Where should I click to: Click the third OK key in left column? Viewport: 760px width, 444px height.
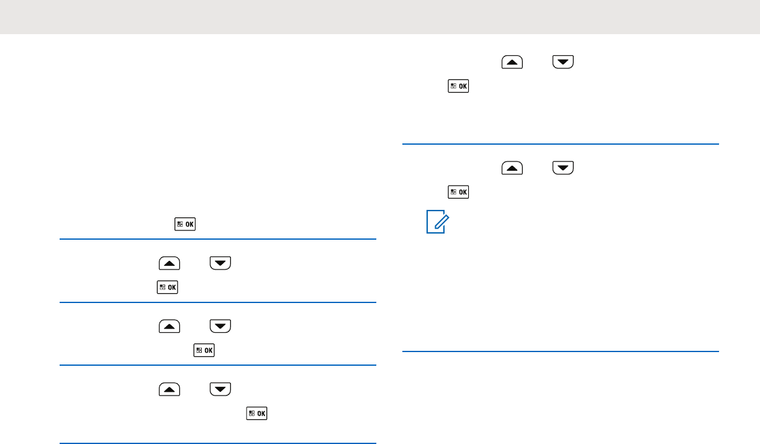205,350
